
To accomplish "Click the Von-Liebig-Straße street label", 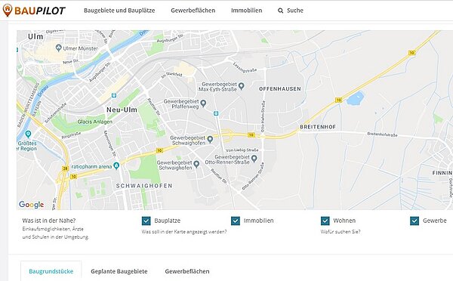I will (242, 150).
